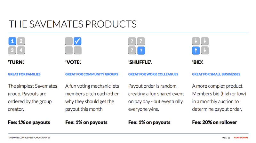The height and width of the screenshot is (143, 256).
Task: Select the blue up-arrow Bid tile
Action: tap(196, 50)
